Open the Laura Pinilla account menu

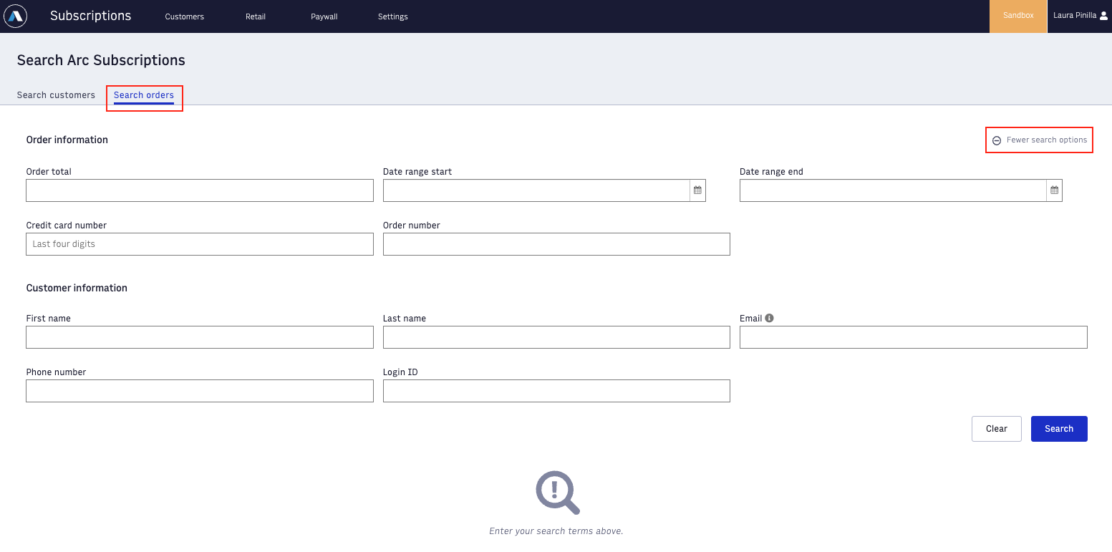pyautogui.click(x=1079, y=16)
